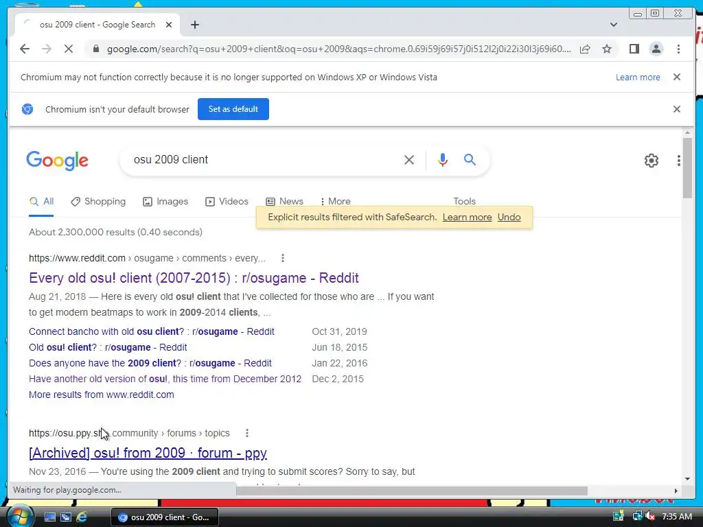Switch to the Shopping tab
Screen dimensions: 703x527
point(98,202)
